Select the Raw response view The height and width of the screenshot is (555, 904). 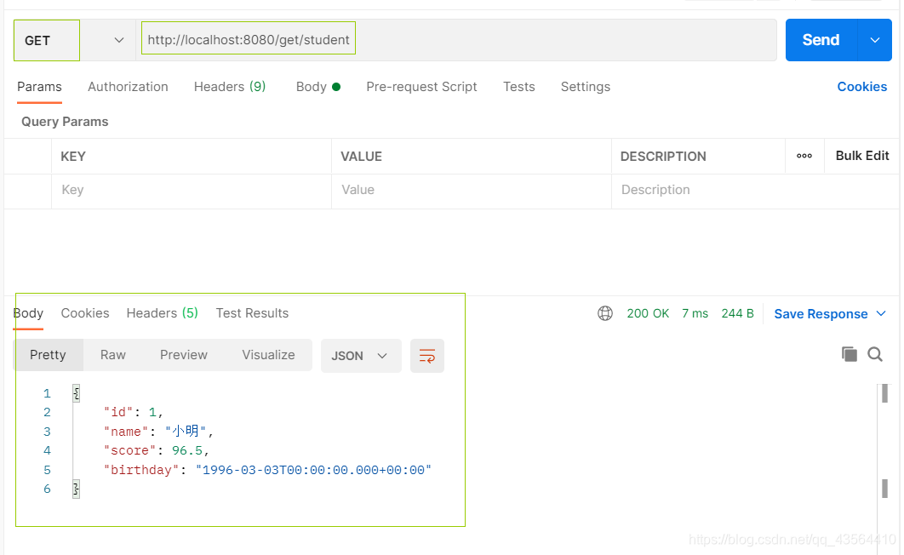(113, 355)
